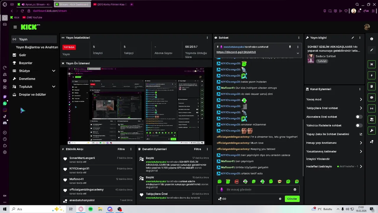Viewport: 378px width, 213px height.
Task: Open Yapay Zeka ile Sohbet Denetimi link
Action: click(x=334, y=134)
